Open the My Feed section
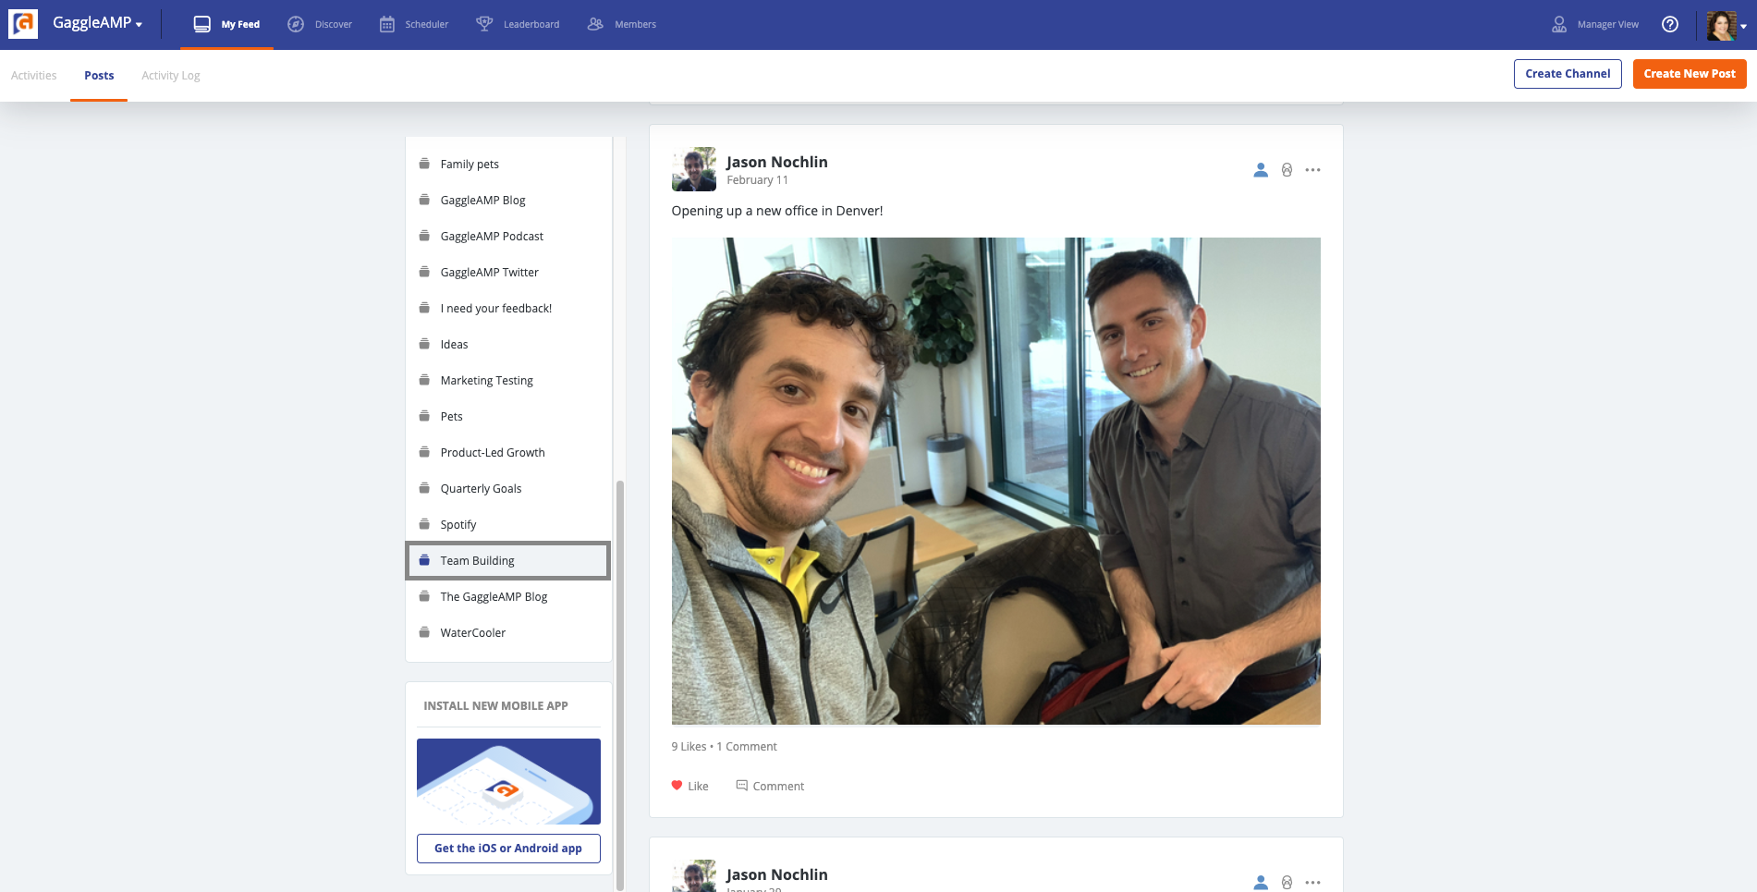 pos(226,24)
